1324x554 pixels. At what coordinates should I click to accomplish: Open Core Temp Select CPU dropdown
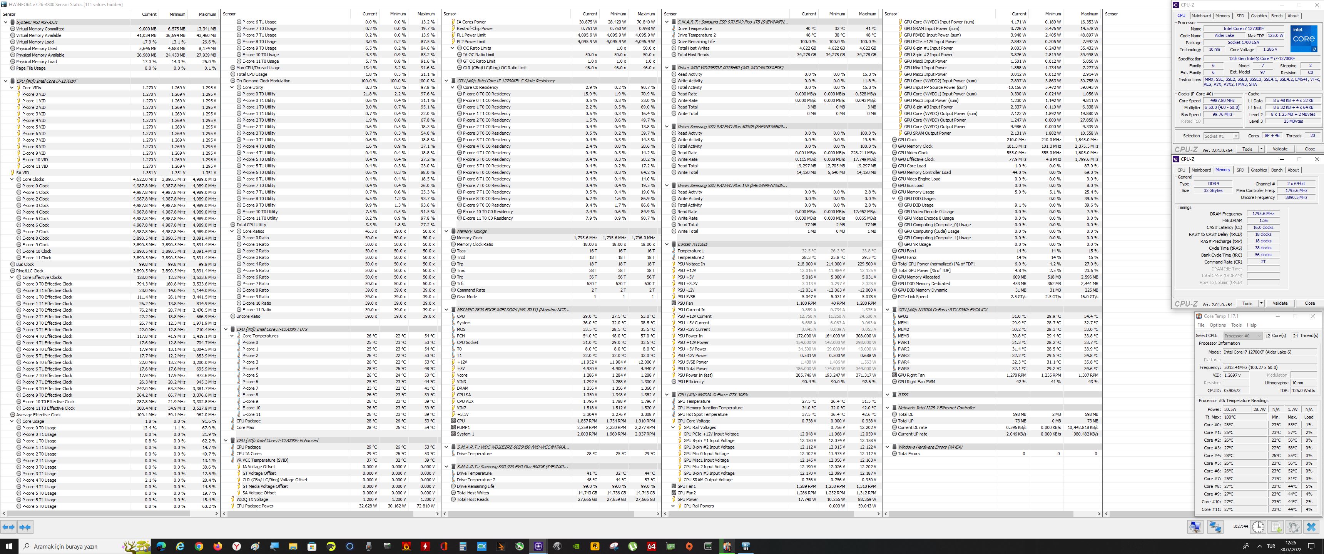[x=1242, y=335]
